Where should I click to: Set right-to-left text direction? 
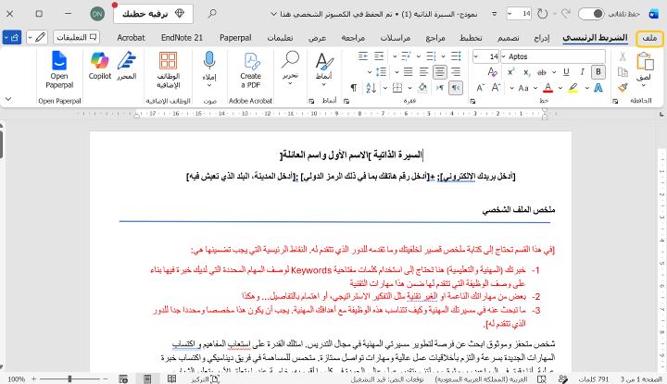456,88
